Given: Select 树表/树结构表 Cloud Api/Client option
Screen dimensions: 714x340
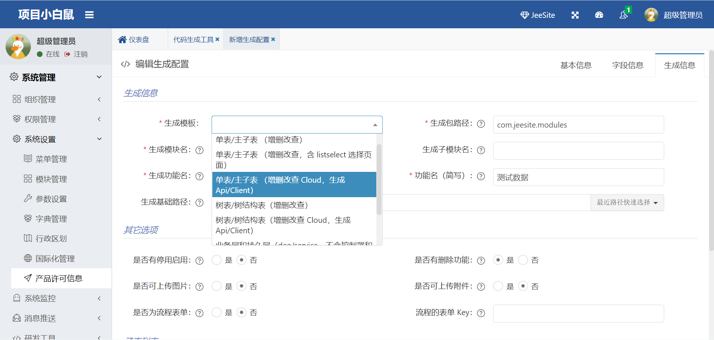Looking at the screenshot, I should tap(294, 225).
